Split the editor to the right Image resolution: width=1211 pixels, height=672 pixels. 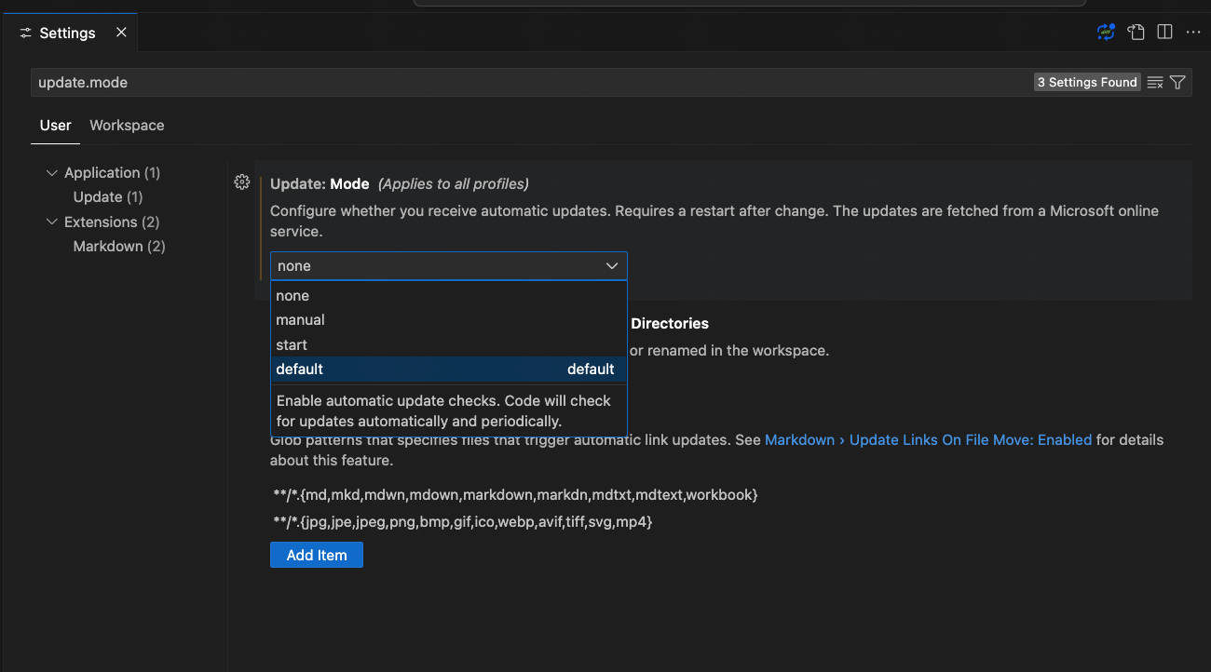[x=1164, y=33]
